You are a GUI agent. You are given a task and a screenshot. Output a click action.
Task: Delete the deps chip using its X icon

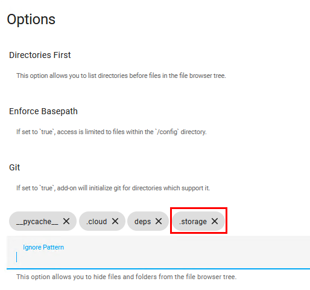pyautogui.click(x=159, y=221)
